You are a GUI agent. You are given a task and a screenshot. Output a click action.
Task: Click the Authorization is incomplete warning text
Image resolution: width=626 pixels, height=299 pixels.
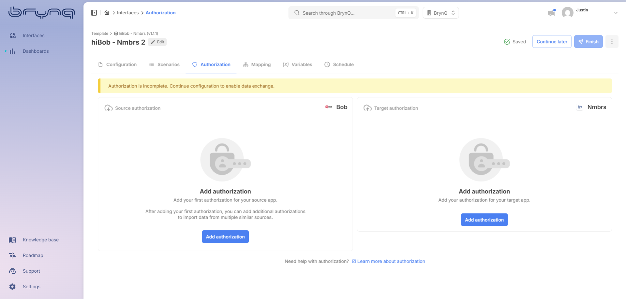pos(191,86)
